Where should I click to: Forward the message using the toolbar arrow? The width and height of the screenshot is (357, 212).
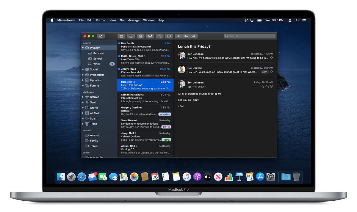[193, 36]
